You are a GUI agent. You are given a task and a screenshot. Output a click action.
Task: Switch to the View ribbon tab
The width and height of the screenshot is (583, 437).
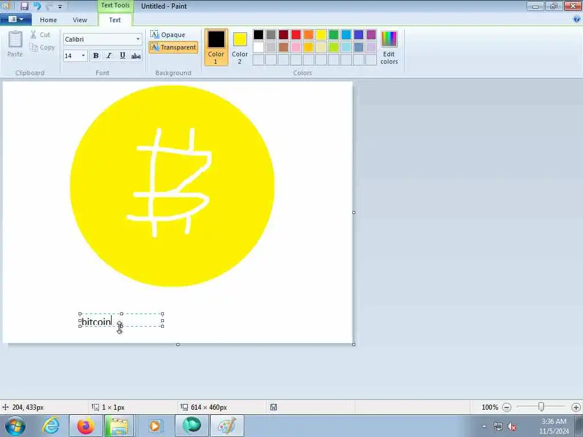(80, 20)
